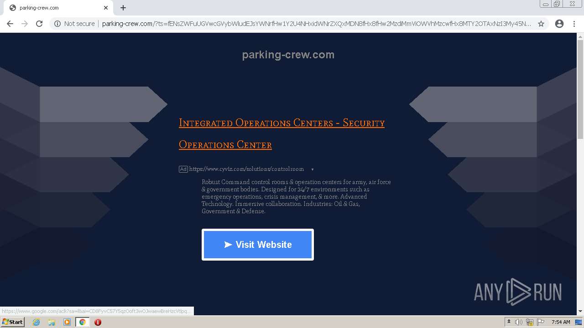Click scrollbar up arrow
Viewport: 584px width, 328px height.
pos(580,36)
